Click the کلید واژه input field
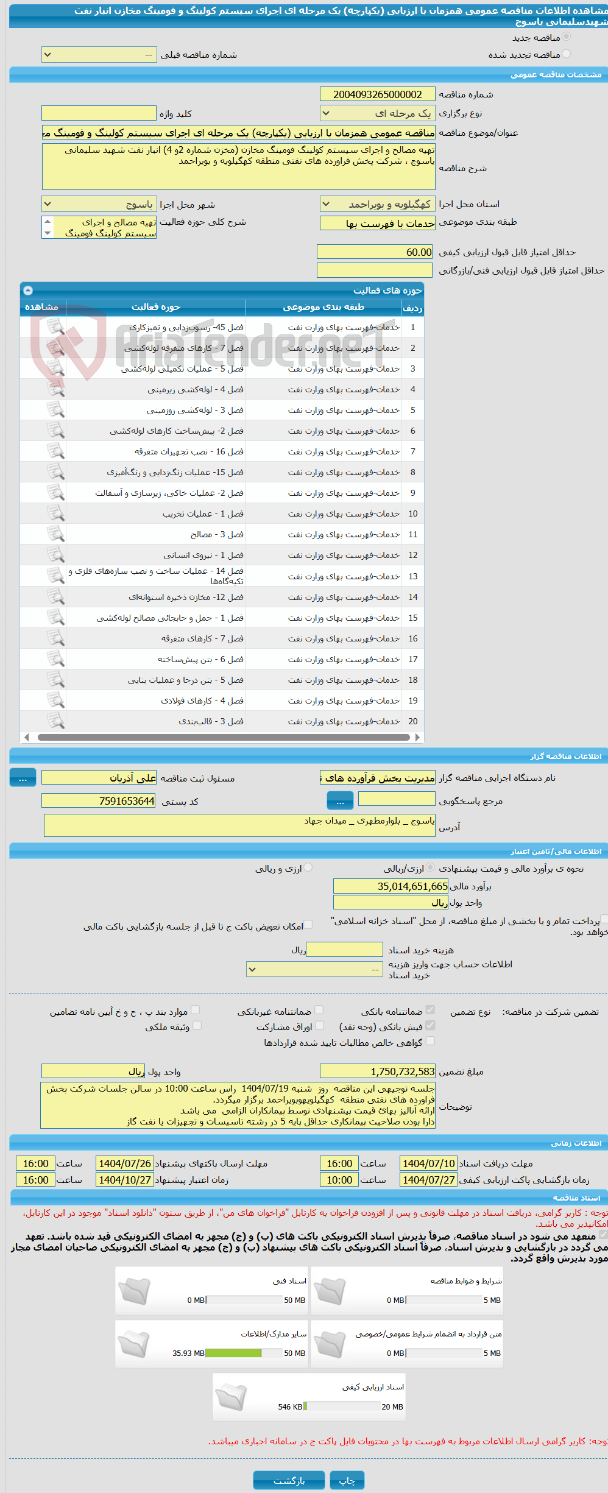This screenshot has width=608, height=1493. pos(99,113)
